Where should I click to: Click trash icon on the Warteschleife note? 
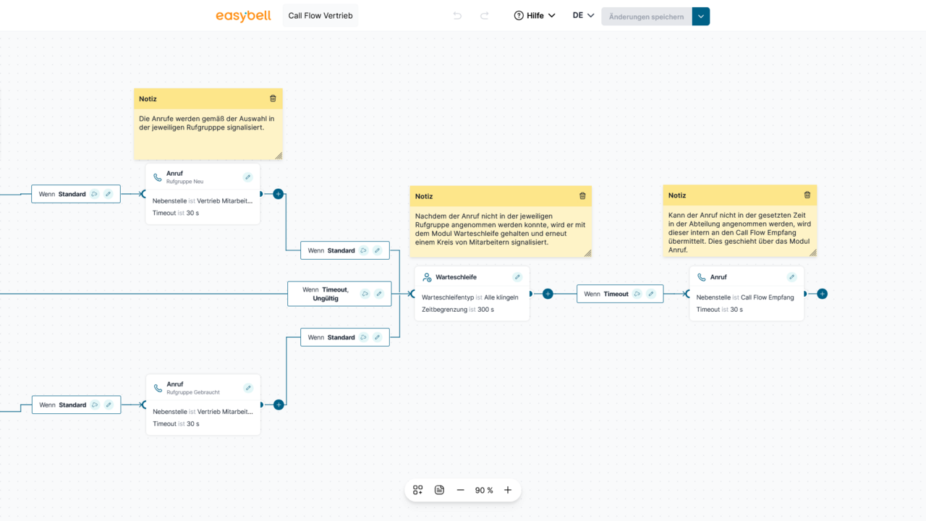[582, 195]
